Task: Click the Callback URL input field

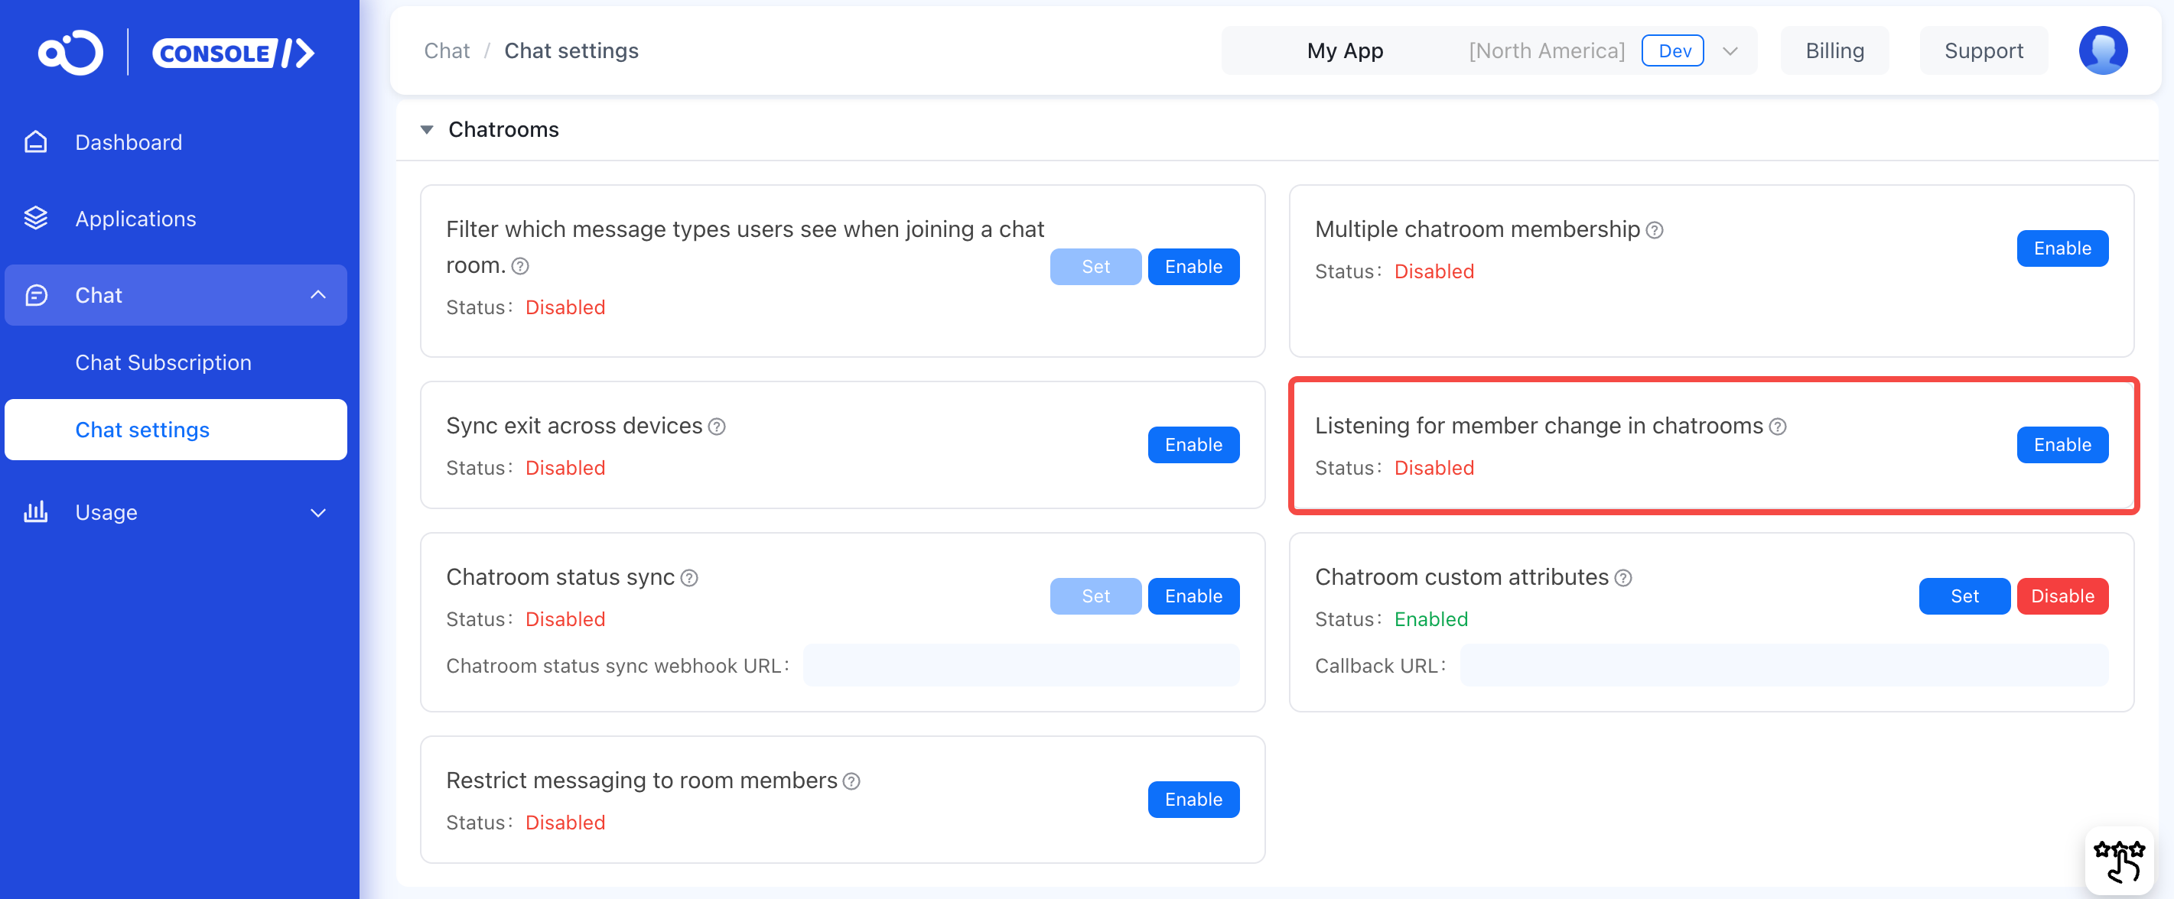Action: [1783, 665]
